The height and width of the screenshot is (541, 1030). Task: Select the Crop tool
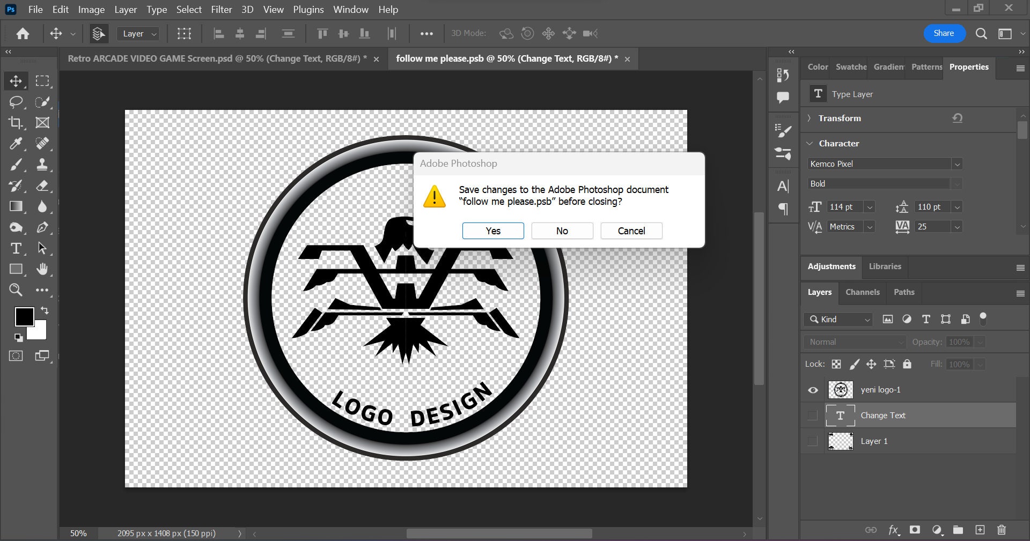pyautogui.click(x=16, y=123)
